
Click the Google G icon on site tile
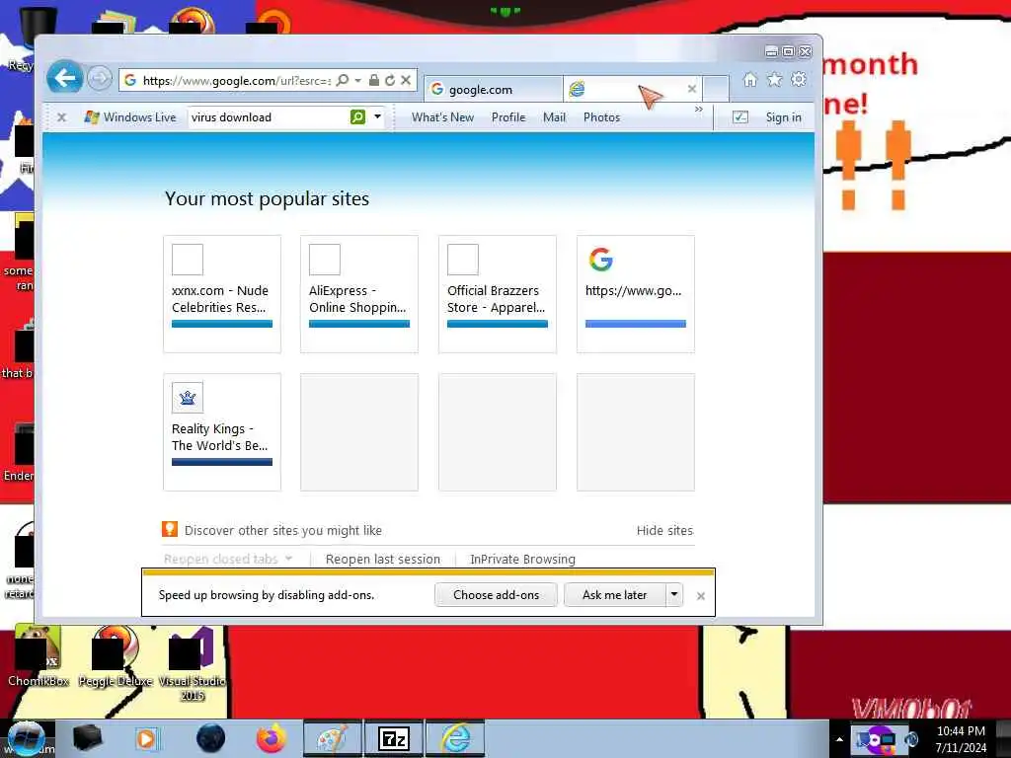click(601, 260)
